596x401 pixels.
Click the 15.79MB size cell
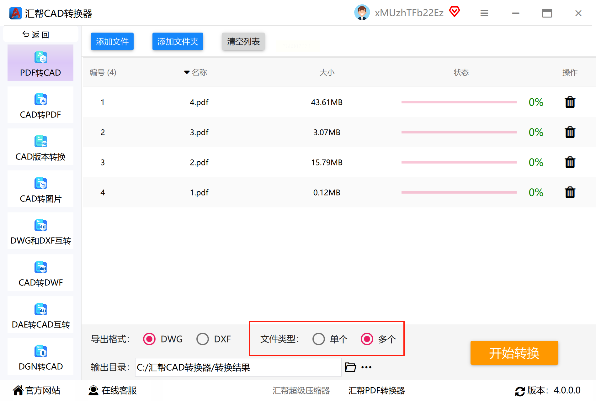(327, 163)
